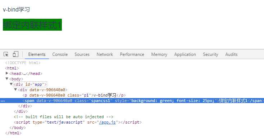Click the green '绑定内联样式1' span on page
This screenshot has height=138, width=264.
pyautogui.click(x=32, y=25)
